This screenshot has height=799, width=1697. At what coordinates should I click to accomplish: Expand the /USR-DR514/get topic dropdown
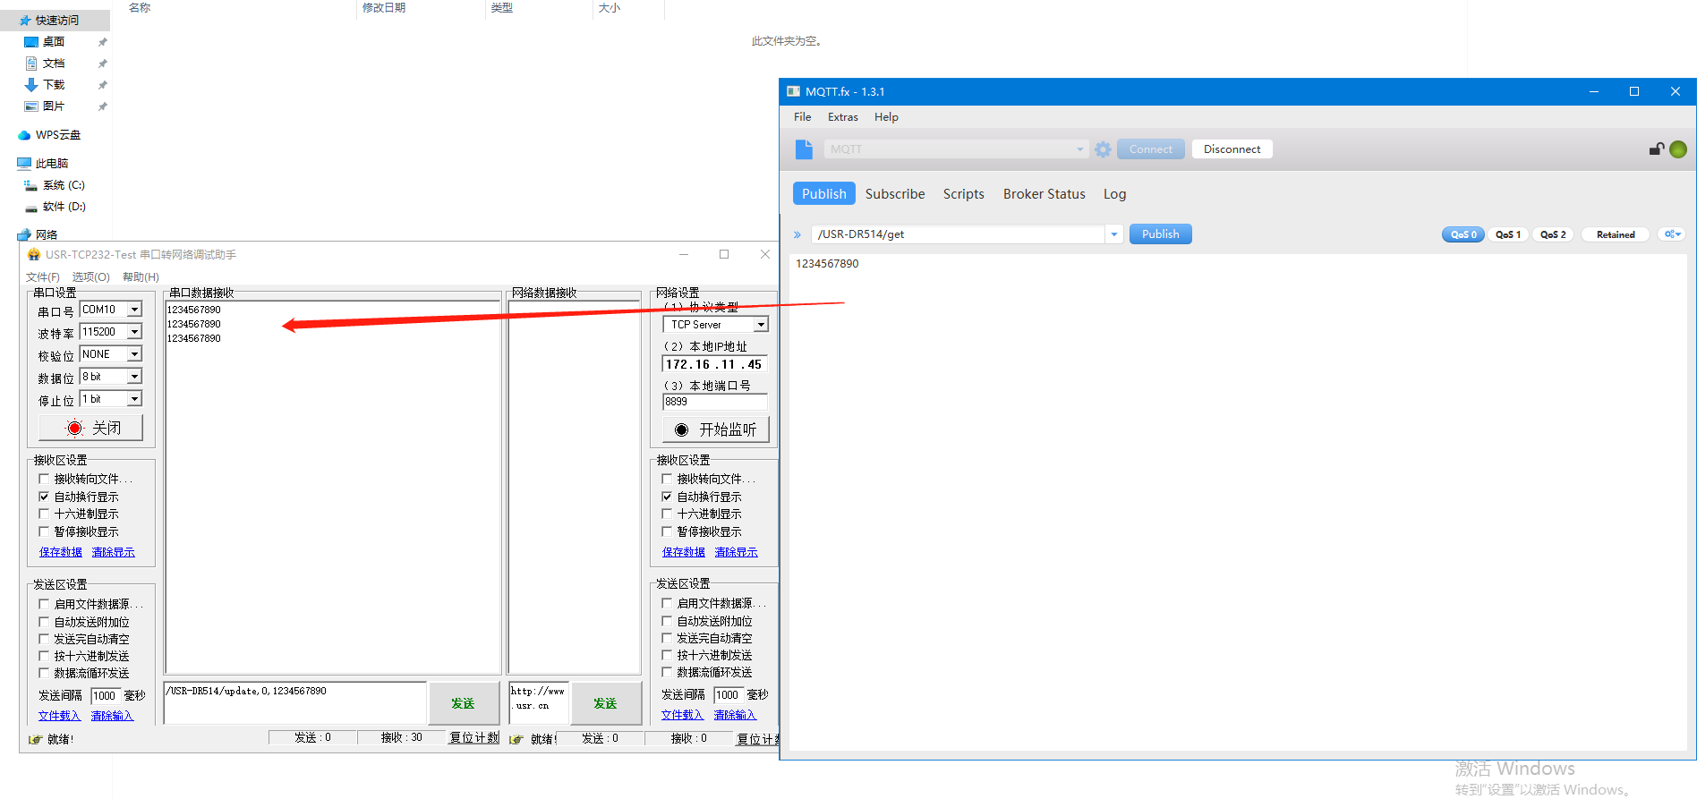click(x=1113, y=234)
